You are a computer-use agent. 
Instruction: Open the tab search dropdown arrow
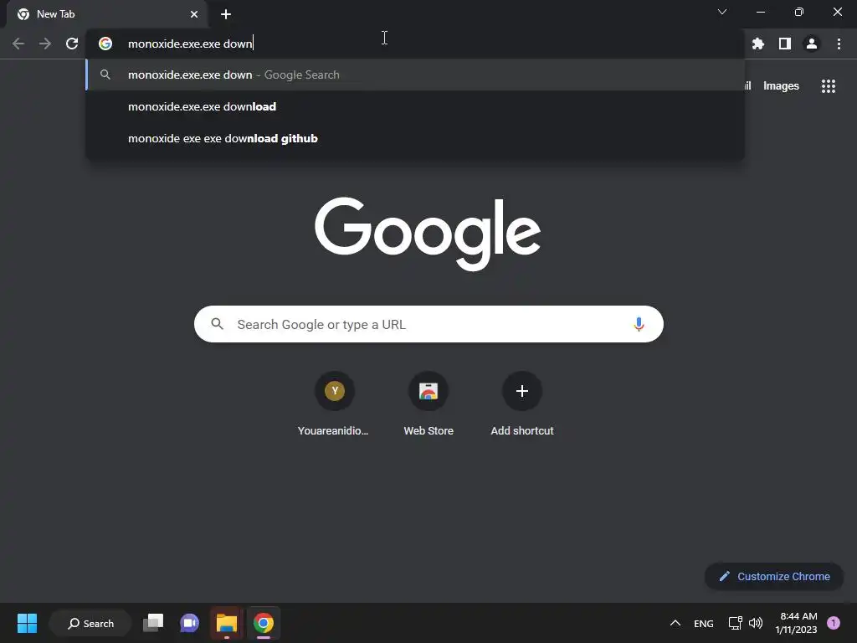(x=722, y=12)
